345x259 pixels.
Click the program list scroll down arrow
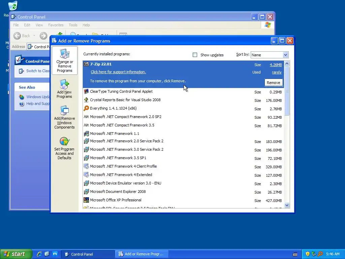pos(287,205)
